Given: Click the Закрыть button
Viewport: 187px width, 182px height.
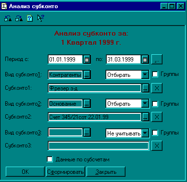Looking at the screenshot, I should 106,172.
